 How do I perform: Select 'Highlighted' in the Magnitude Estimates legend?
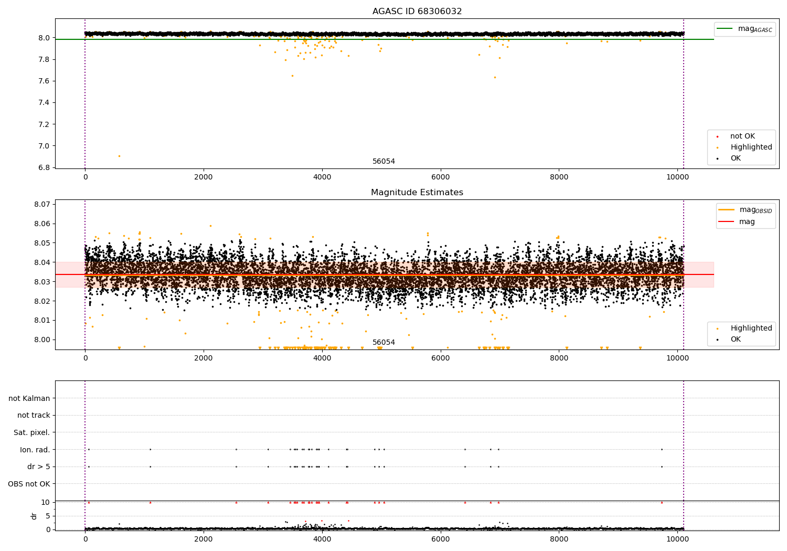tap(751, 329)
